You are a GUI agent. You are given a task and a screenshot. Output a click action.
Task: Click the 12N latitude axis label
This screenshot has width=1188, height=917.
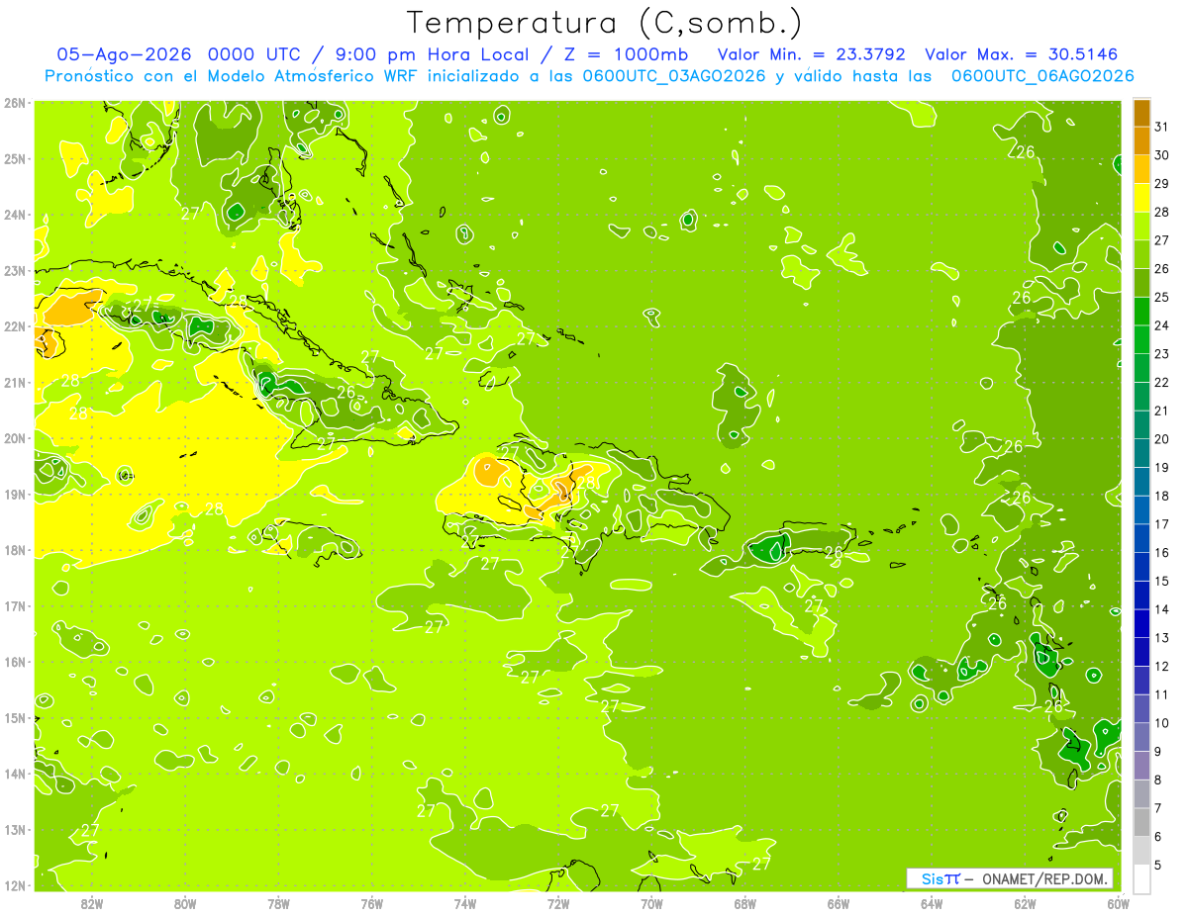(14, 885)
